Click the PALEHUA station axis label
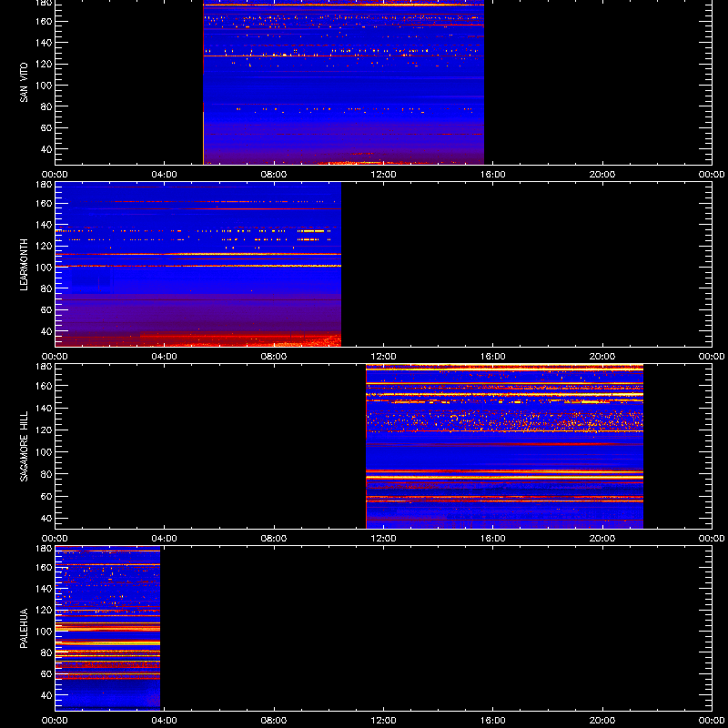Viewport: 728px width, 728px height. pos(24,628)
